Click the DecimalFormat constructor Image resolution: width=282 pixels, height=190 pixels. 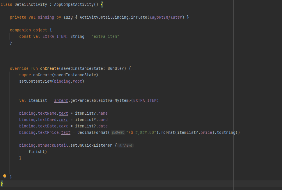(93, 132)
